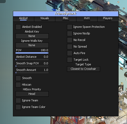The height and width of the screenshot is (124, 127).
Task: Toggle Ignore Spawn Protection checkbox
Action: pos(70,27)
